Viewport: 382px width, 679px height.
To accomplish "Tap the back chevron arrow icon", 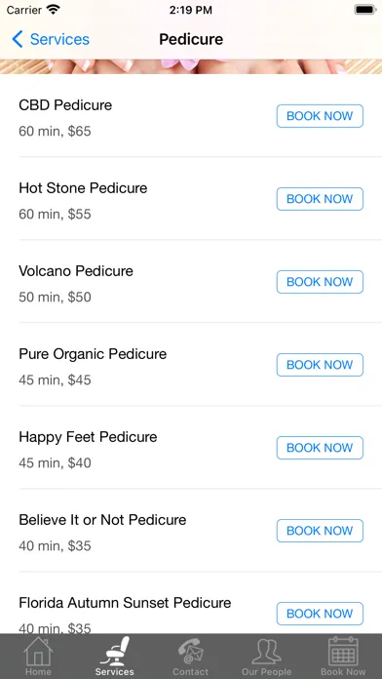I will point(18,39).
